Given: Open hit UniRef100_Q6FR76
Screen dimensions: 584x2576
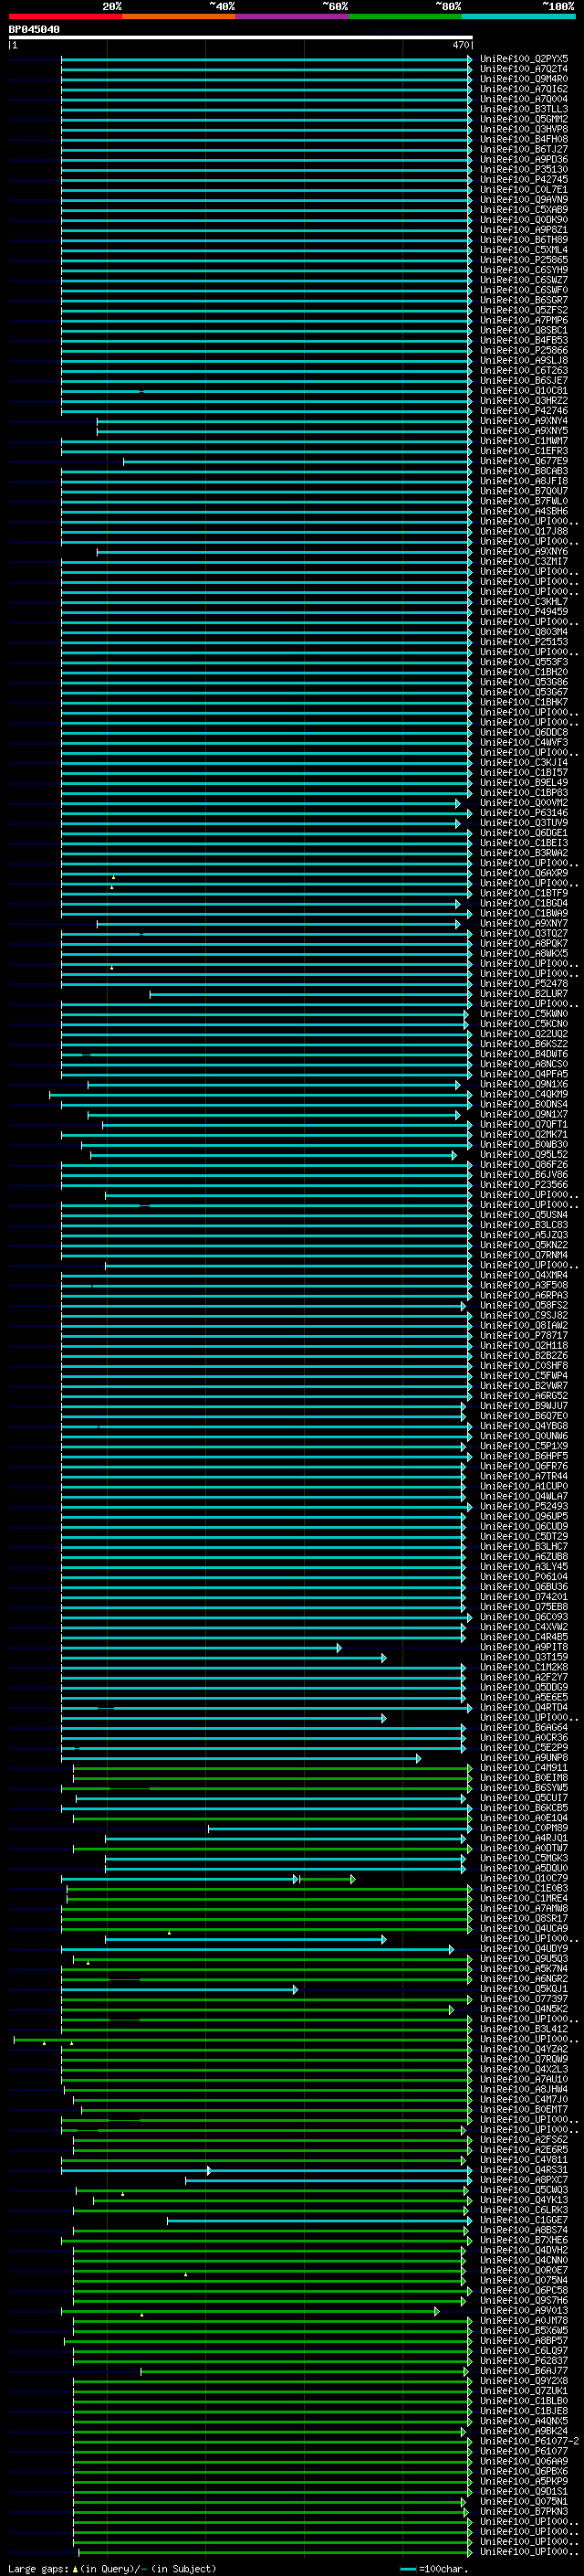Looking at the screenshot, I should 524,1466.
